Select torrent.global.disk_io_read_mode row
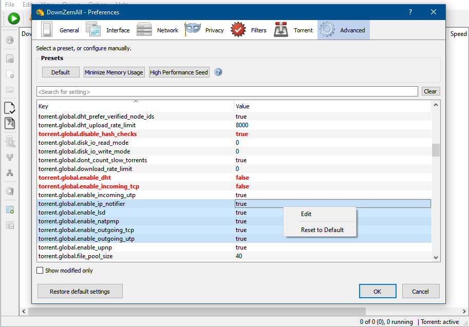Viewport: 469px width, 327px height. tap(234, 143)
